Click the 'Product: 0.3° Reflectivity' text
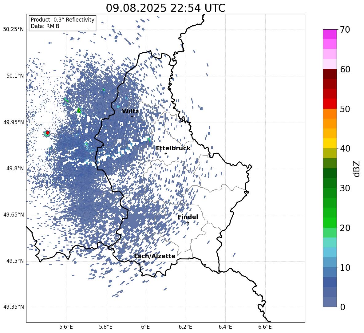 62,20
